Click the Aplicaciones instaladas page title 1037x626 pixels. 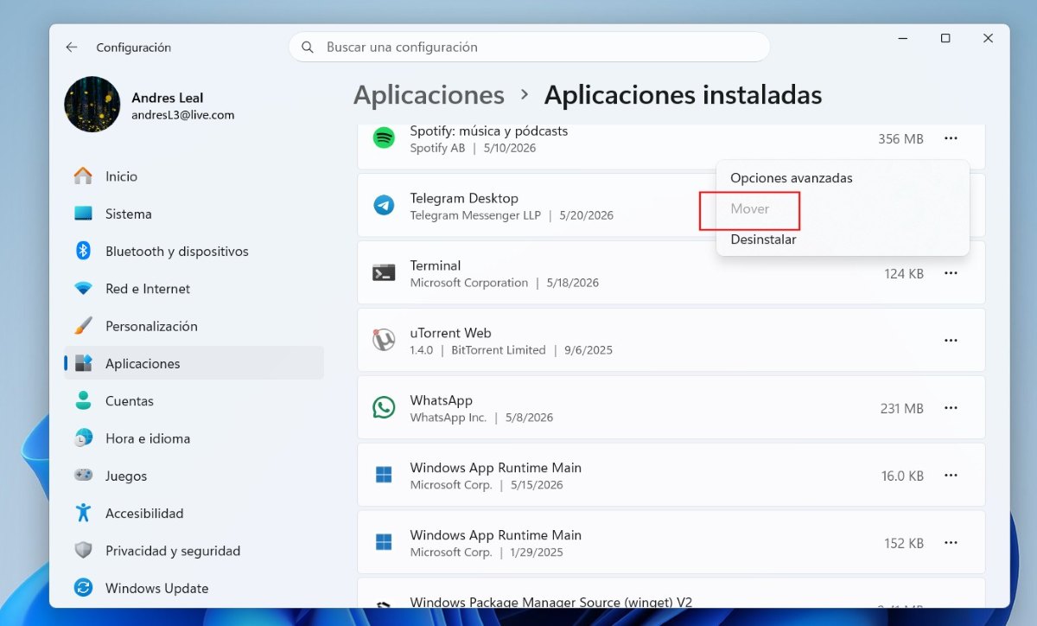683,94
